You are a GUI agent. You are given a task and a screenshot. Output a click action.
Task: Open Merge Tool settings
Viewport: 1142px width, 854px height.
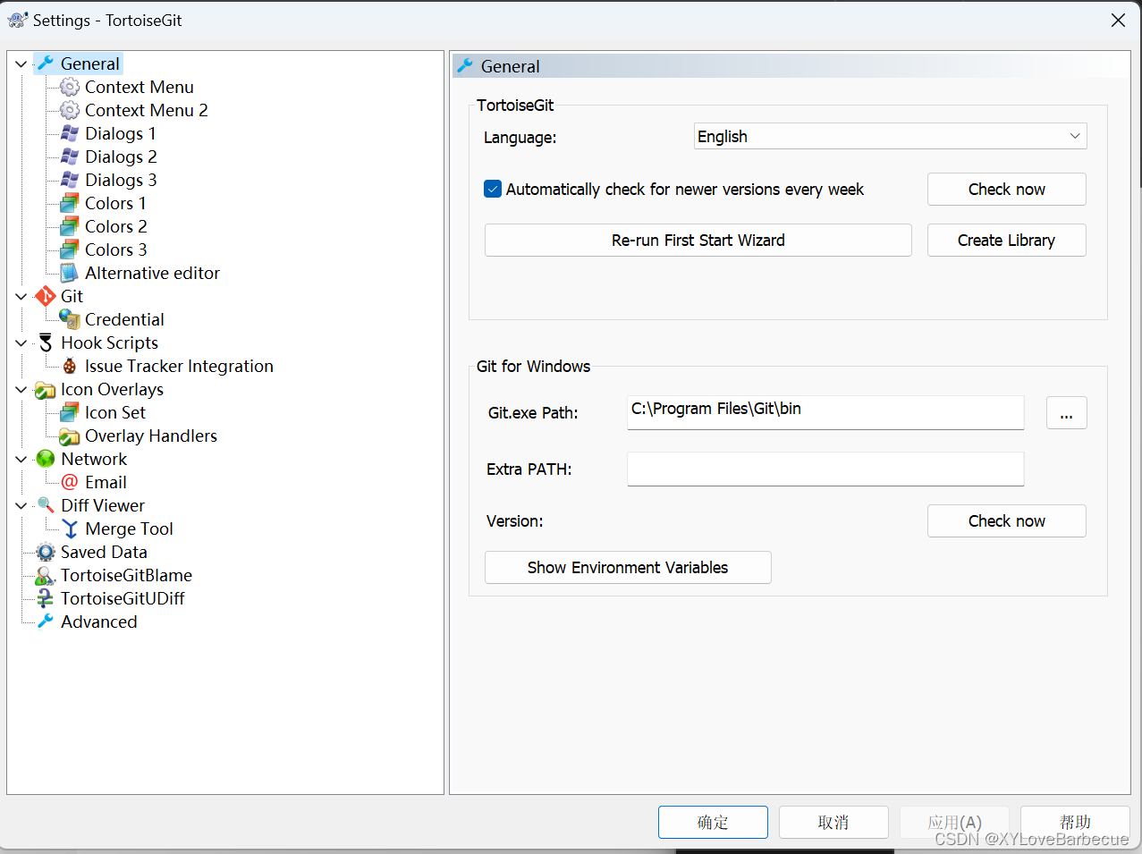click(x=129, y=528)
